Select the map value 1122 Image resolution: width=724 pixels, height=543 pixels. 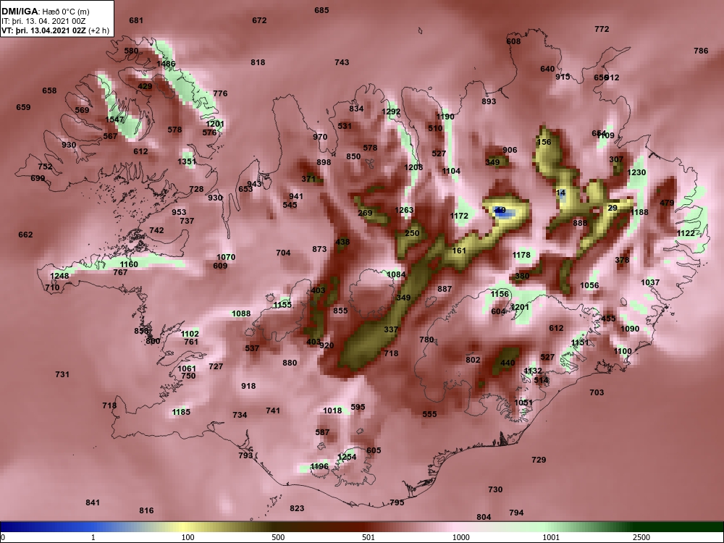pos(686,233)
